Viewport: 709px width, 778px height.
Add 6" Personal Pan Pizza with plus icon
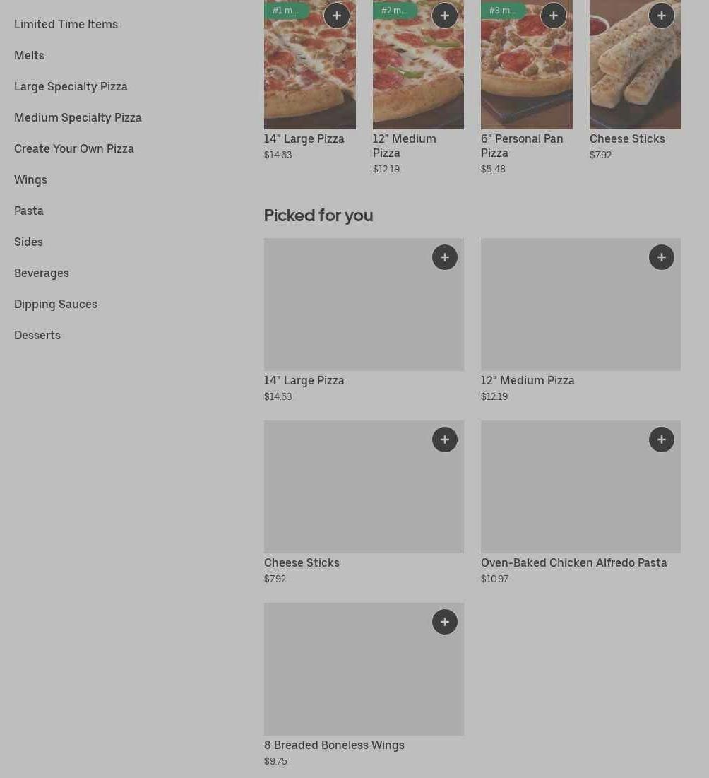[554, 16]
